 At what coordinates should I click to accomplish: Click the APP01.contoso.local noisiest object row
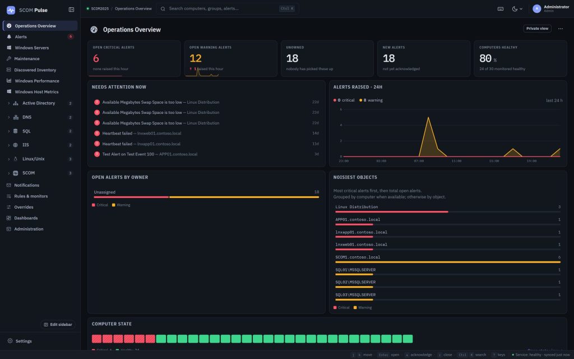[x=448, y=221]
